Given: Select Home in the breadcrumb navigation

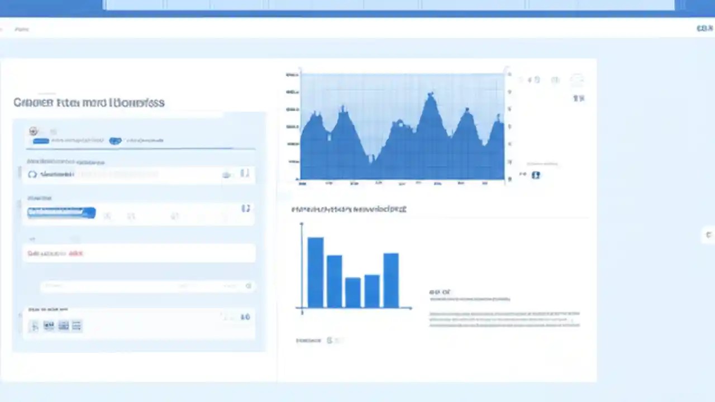Looking at the screenshot, I should pyautogui.click(x=21, y=29).
